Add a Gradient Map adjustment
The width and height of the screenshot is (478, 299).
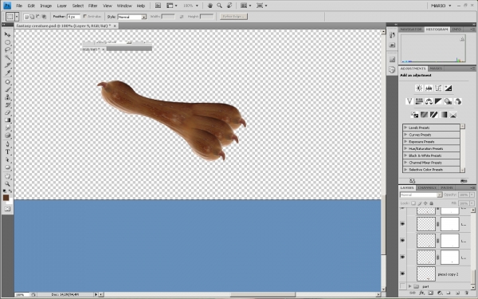tap(444, 115)
